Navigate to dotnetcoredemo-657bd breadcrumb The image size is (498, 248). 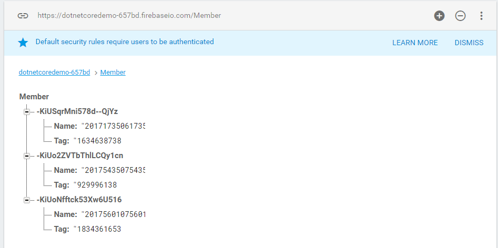[x=54, y=73]
